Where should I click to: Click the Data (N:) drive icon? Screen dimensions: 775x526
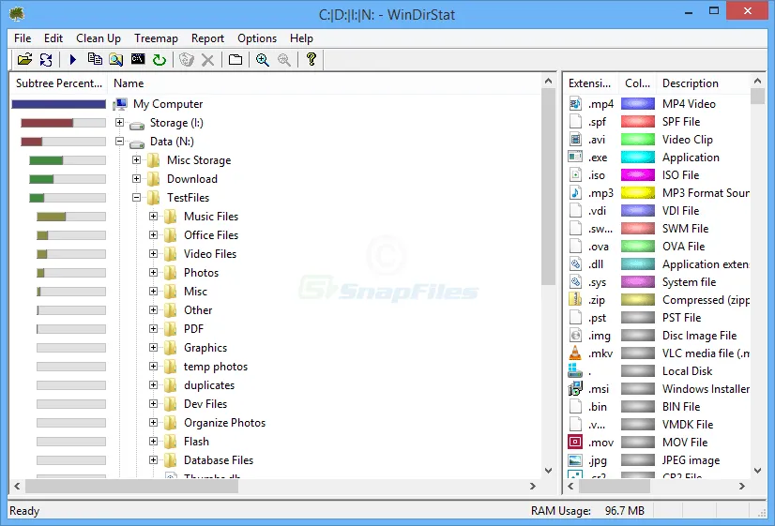(137, 143)
